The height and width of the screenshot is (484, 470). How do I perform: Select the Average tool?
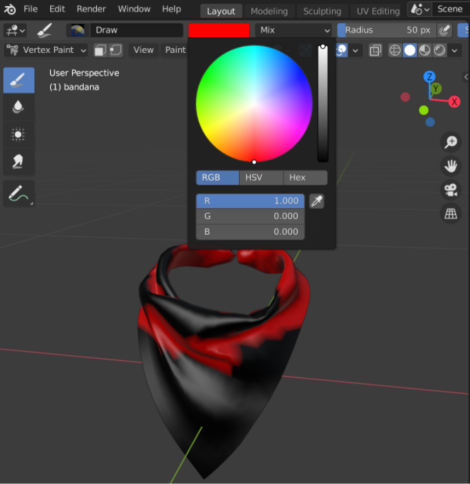pyautogui.click(x=19, y=135)
